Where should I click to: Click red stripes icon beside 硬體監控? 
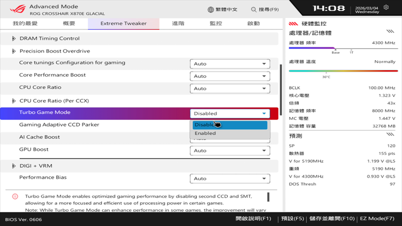[x=293, y=24]
